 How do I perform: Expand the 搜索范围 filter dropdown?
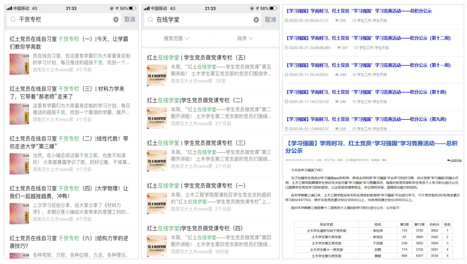coord(176,38)
